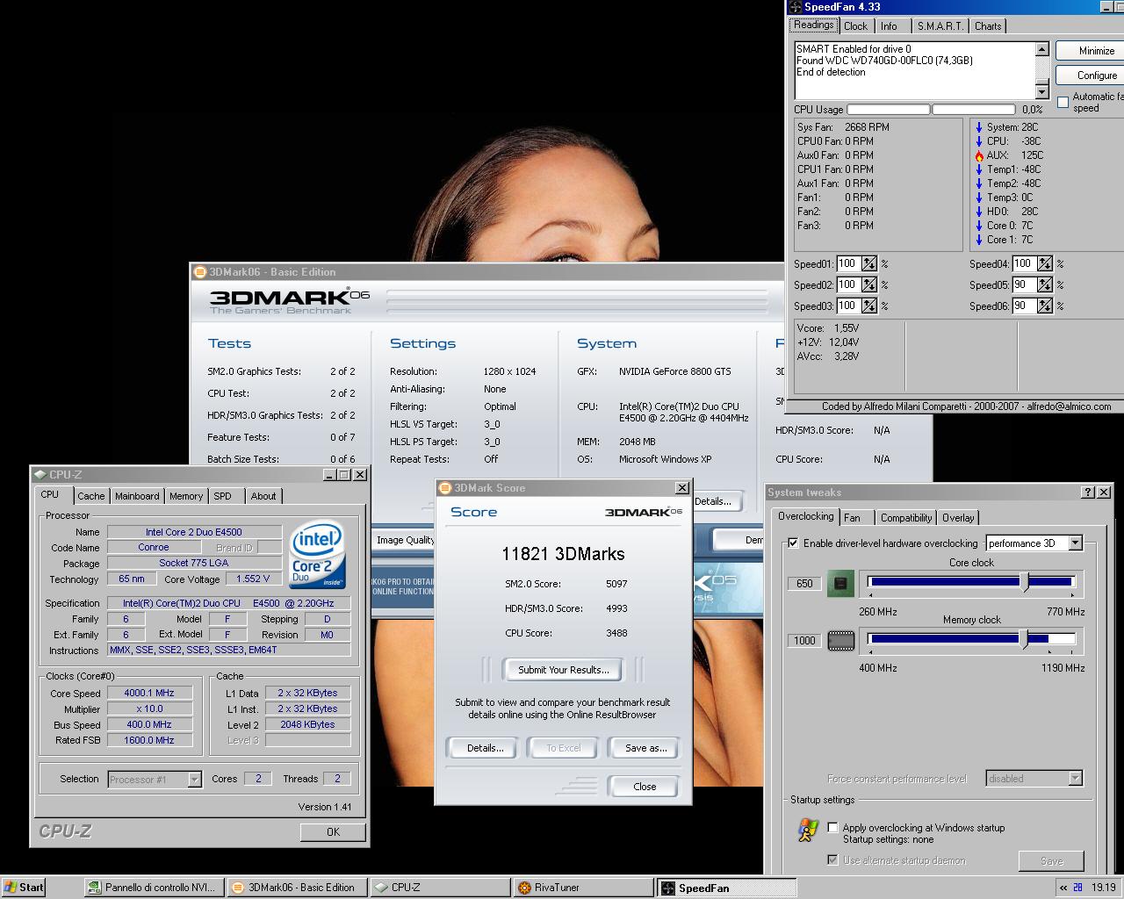Click the Windows flag startup settings icon

(x=808, y=831)
